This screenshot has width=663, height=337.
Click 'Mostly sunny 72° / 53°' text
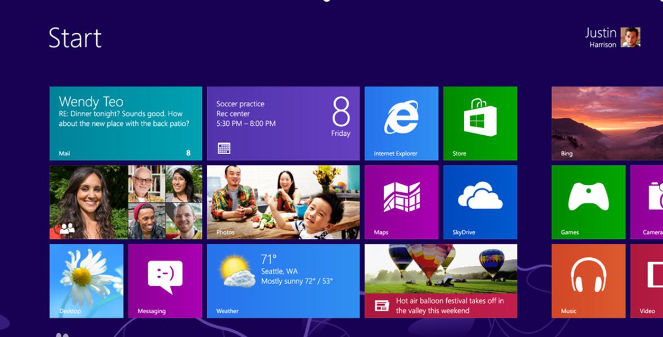tap(297, 281)
